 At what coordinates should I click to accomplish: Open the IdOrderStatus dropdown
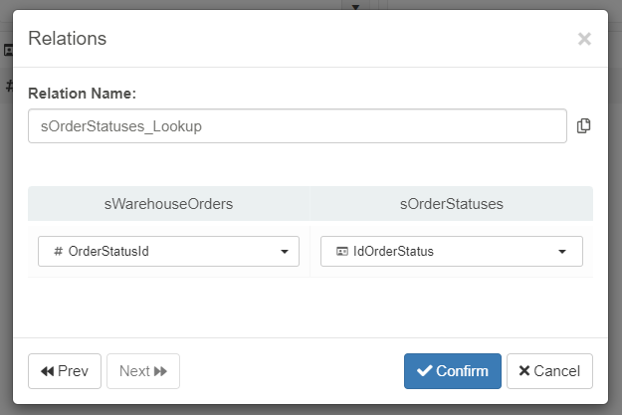(451, 252)
